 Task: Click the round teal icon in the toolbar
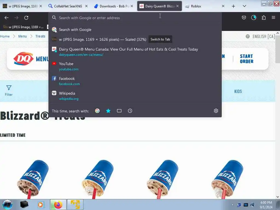253,17
